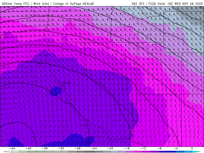The width and height of the screenshot is (204, 153).
Task: Click the -44 colorbar label
Action: [12, 148]
